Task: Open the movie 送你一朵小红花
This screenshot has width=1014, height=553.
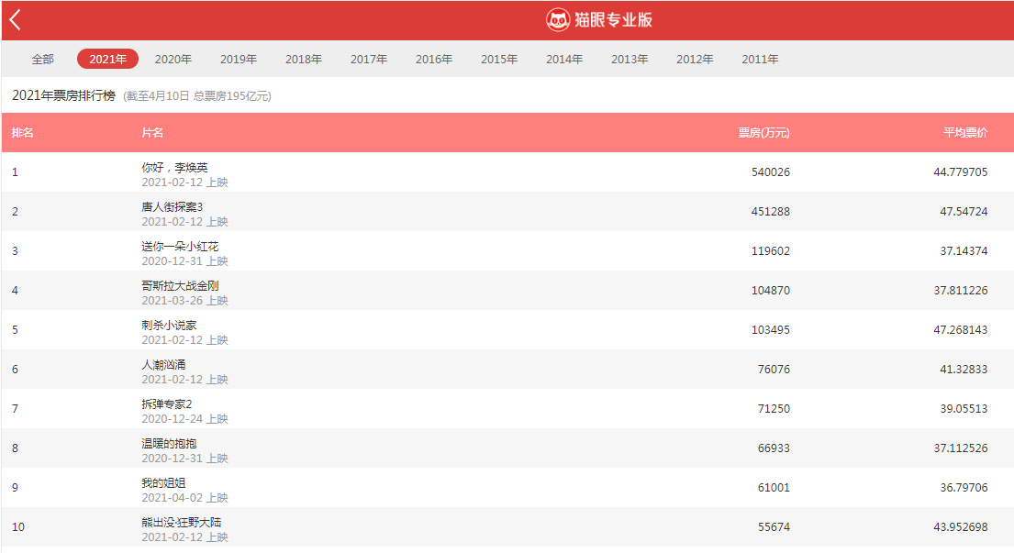Action: pyautogui.click(x=180, y=246)
